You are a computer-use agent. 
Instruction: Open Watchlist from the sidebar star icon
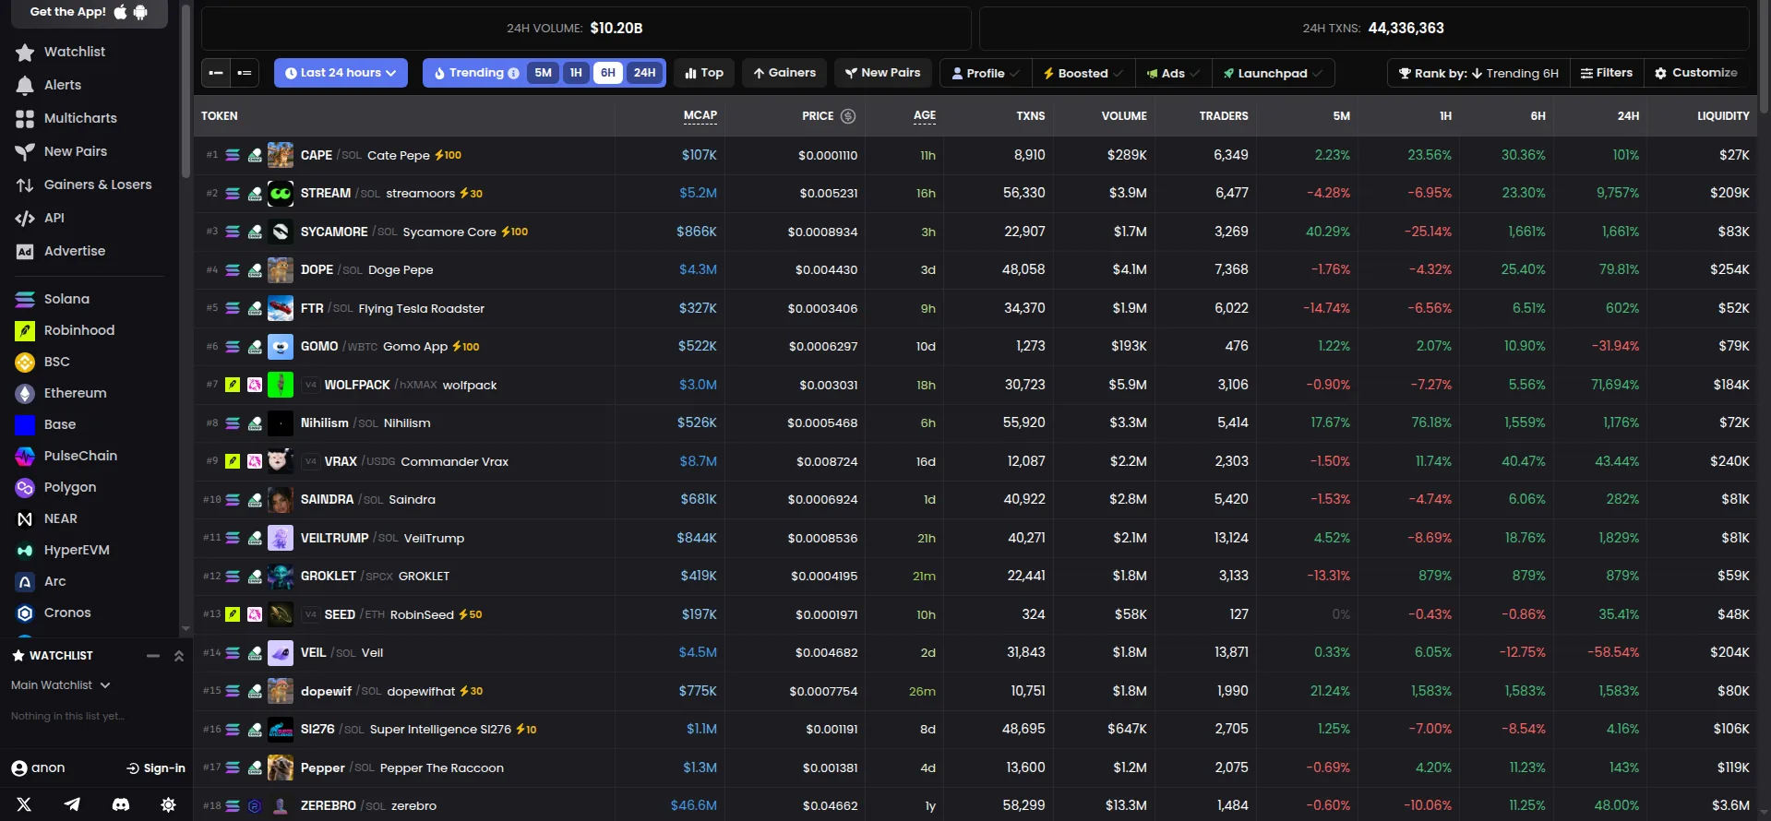pos(25,53)
